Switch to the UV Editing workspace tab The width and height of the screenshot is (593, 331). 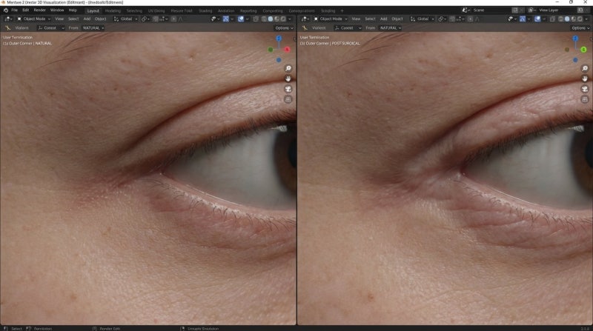[156, 11]
